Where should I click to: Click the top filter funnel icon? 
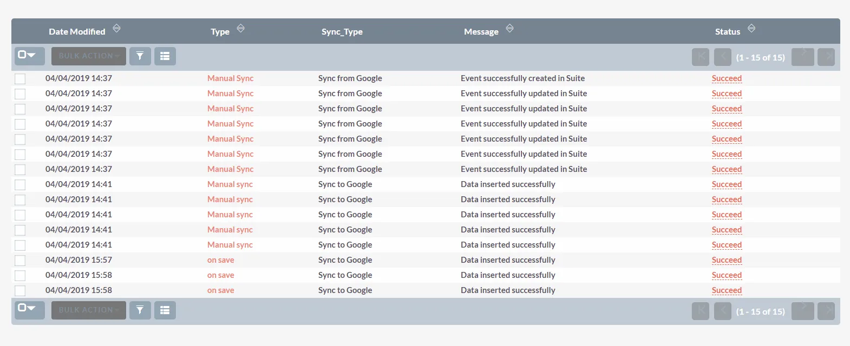point(140,56)
